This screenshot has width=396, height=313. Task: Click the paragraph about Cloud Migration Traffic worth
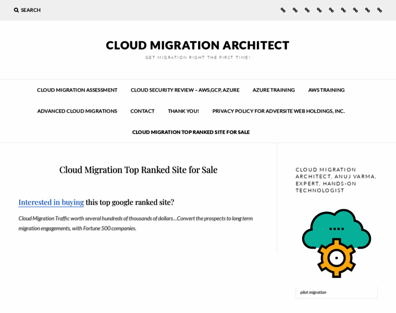(x=135, y=223)
